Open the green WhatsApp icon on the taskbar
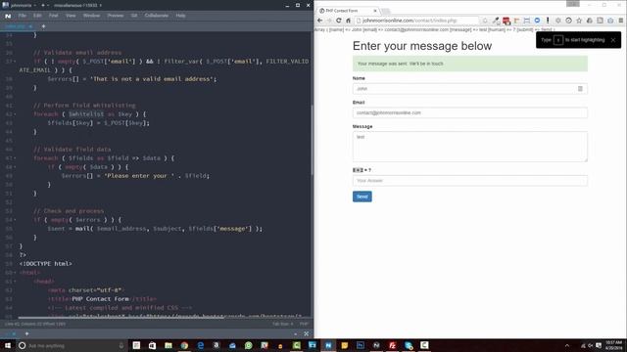 click(x=248, y=345)
